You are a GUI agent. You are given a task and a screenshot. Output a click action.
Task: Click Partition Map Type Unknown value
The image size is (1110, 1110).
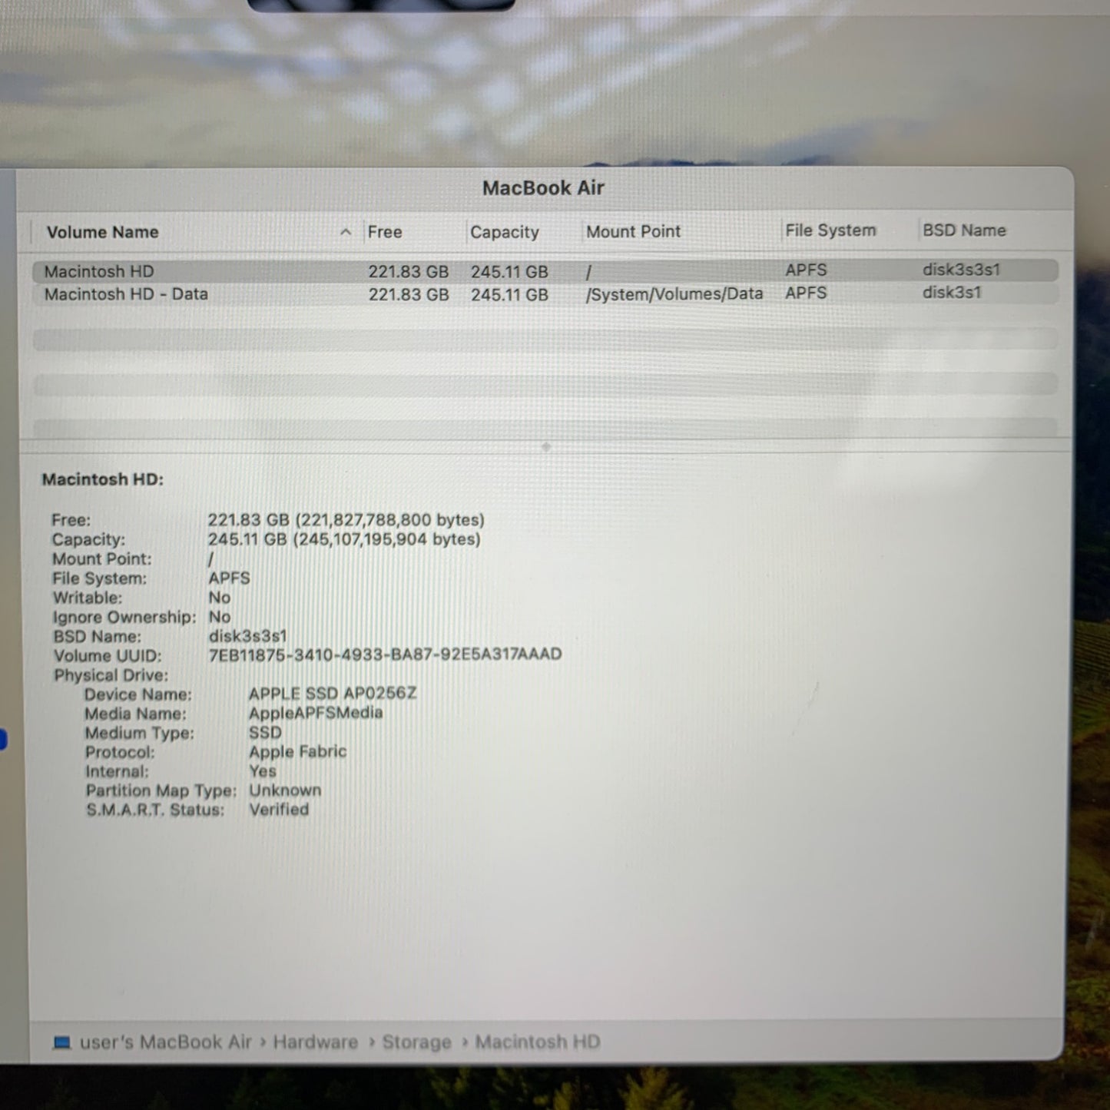point(285,790)
